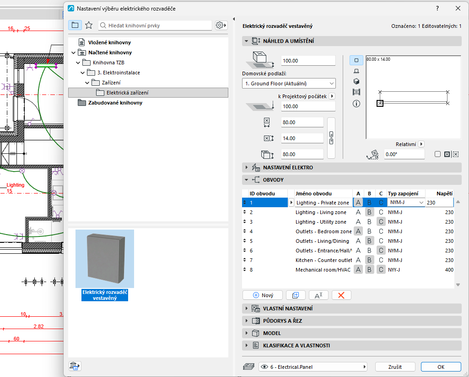
Task: Enable the mirror library part checkbox
Action: [437, 154]
